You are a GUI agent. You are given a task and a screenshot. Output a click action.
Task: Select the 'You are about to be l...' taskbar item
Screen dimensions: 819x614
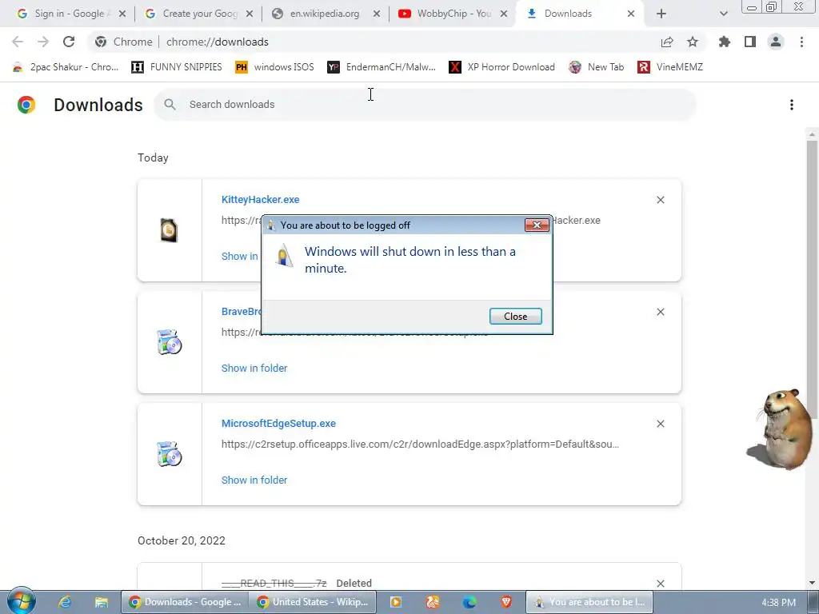tap(588, 602)
